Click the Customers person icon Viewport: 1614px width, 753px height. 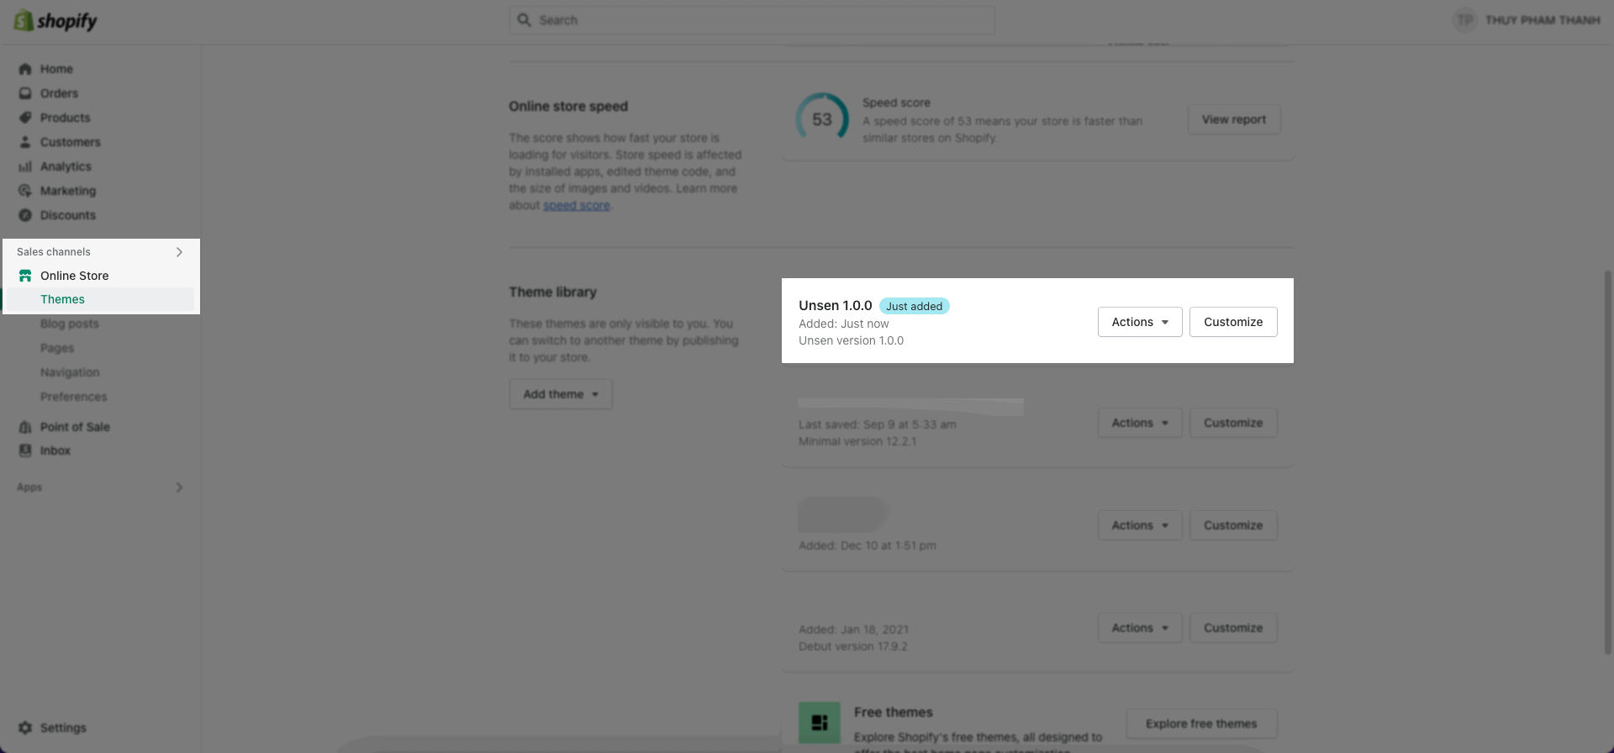tap(25, 142)
